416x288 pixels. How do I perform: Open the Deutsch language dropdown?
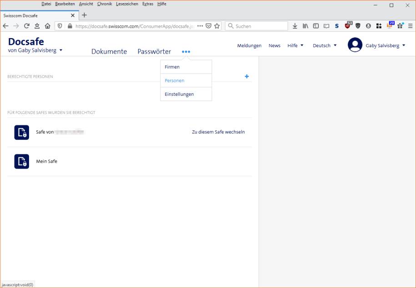[325, 45]
